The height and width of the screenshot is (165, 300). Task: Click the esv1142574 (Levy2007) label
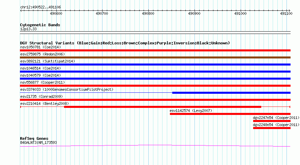click(x=191, y=111)
